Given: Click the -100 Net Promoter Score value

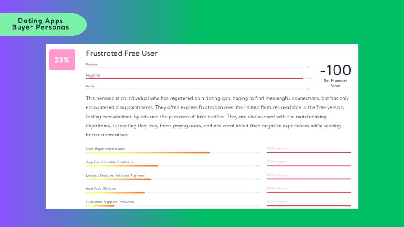Looking at the screenshot, I should [335, 70].
